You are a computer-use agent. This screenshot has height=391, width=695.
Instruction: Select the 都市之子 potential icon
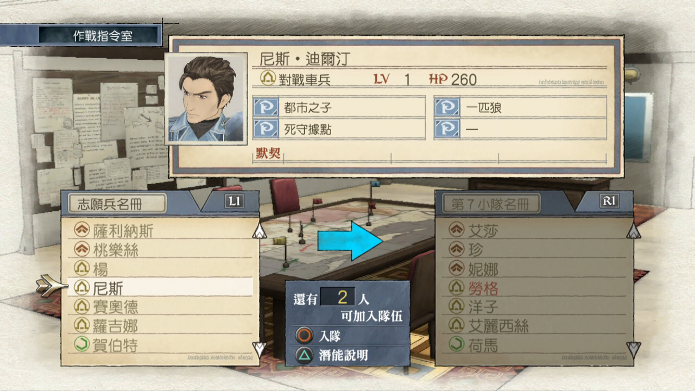click(266, 107)
